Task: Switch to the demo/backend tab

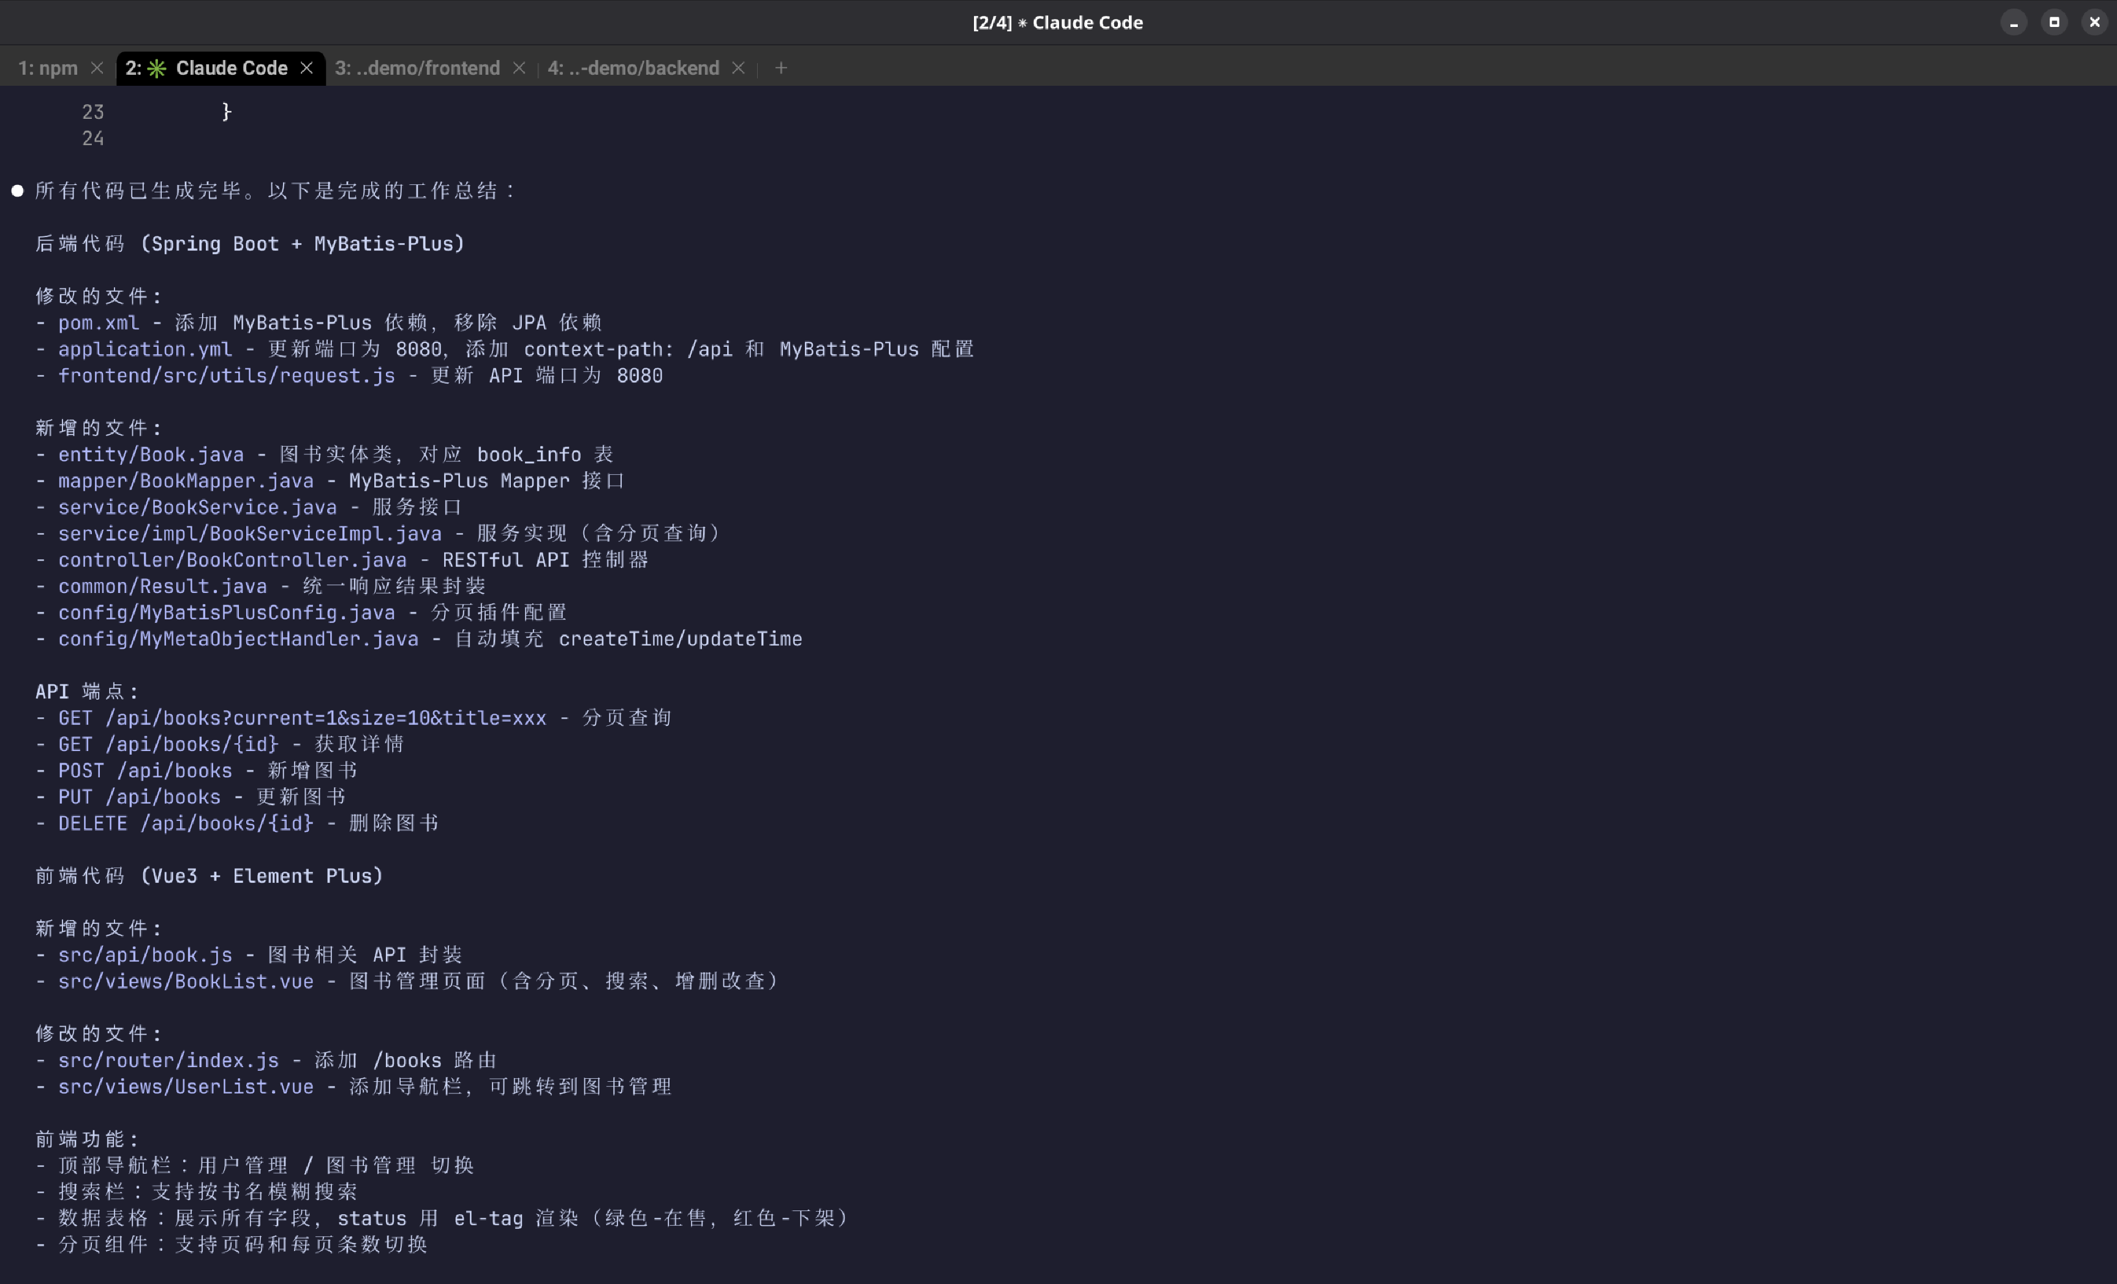Action: pyautogui.click(x=633, y=68)
